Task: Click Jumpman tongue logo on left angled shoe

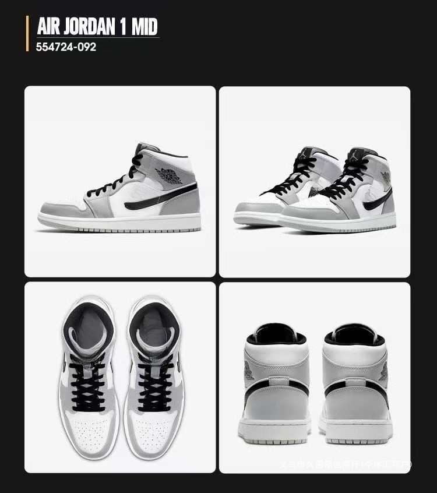Action: (303, 153)
